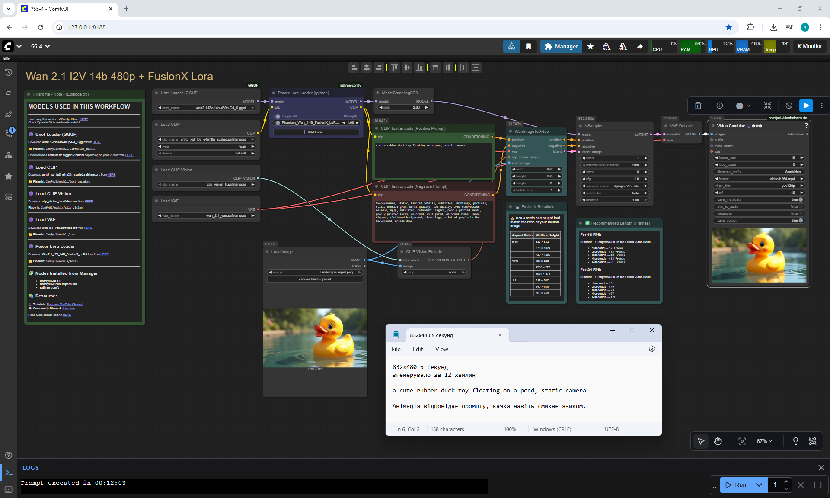This screenshot has width=830, height=498.
Task: Select the hand pan tool
Action: pyautogui.click(x=718, y=441)
